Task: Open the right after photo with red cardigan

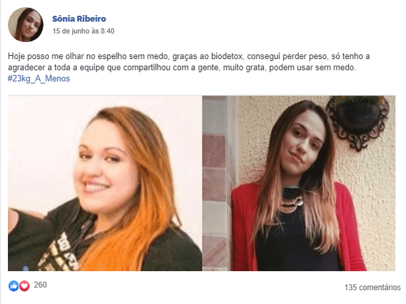Action: click(299, 183)
